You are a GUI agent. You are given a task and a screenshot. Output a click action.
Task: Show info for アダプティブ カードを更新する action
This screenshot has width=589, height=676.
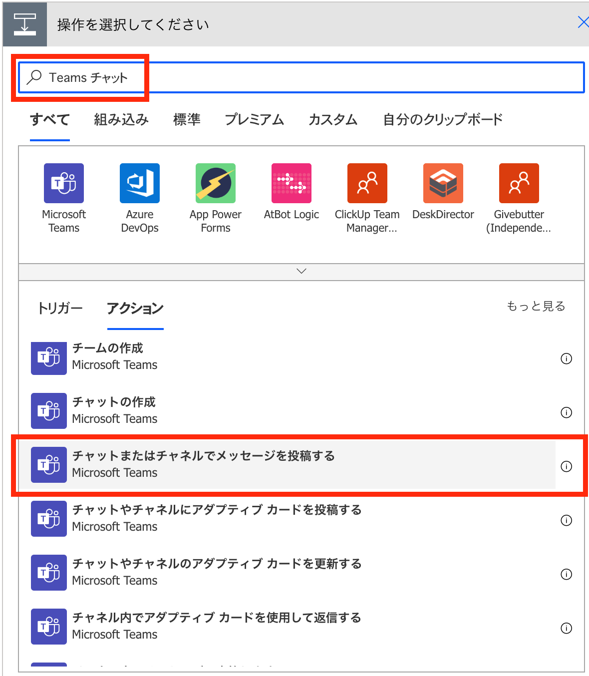tap(567, 574)
